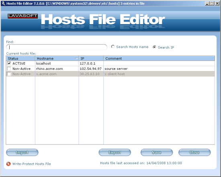
Task: Select the 102.54.94.97 IP cell
Action: pyautogui.click(x=90, y=69)
